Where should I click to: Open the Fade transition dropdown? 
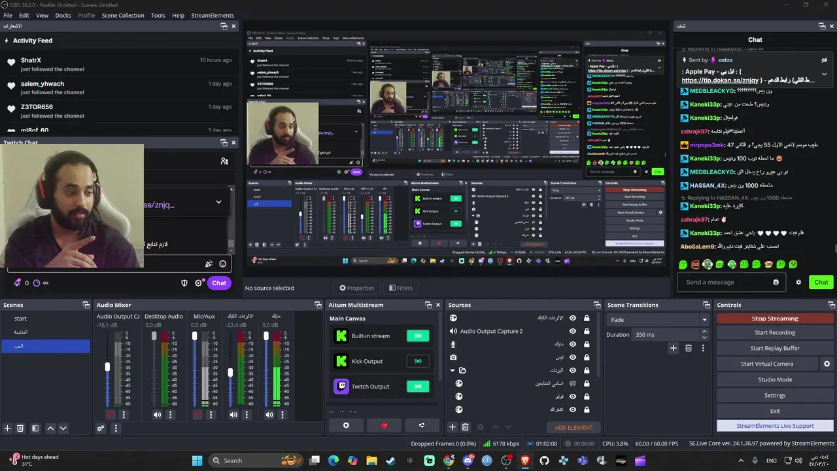(x=658, y=320)
